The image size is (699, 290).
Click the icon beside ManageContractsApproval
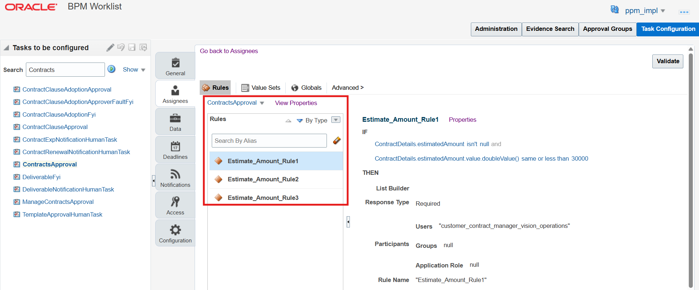tap(17, 202)
